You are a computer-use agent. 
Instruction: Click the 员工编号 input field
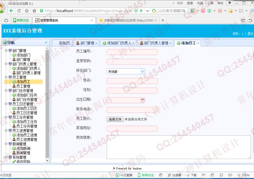point(132,52)
